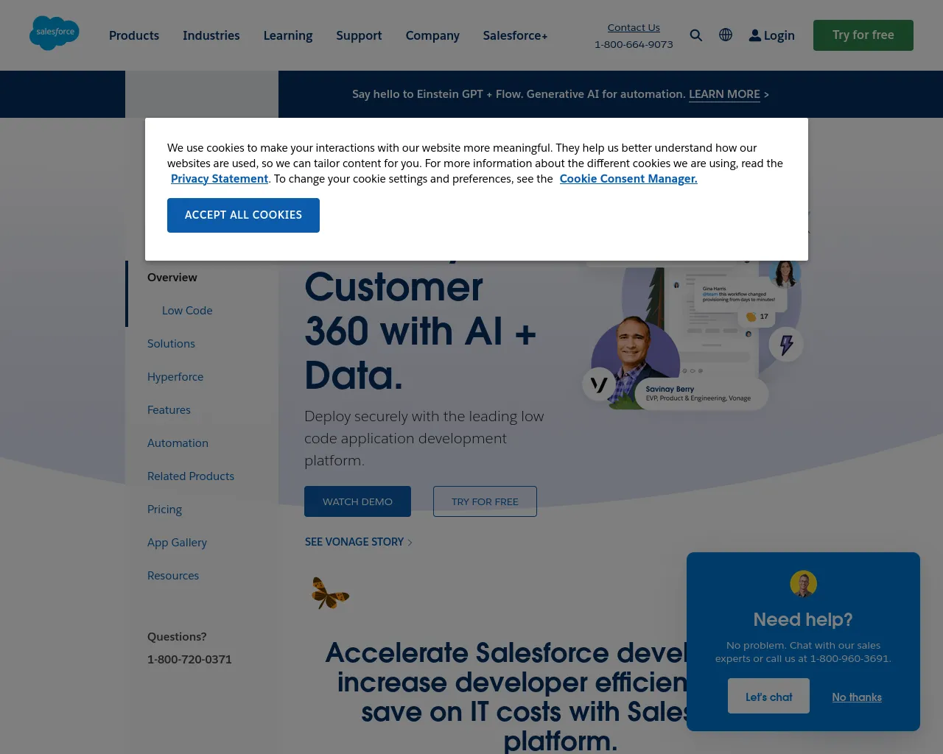The image size is (943, 754).
Task: Click the Gina Harris comment card
Action: (739, 295)
